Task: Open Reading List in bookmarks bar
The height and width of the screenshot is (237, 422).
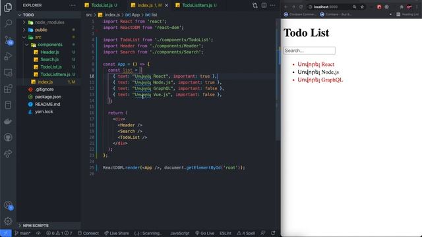Action: [407, 14]
